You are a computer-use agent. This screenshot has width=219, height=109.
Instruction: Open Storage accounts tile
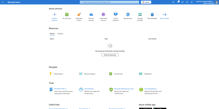(x=140, y=17)
